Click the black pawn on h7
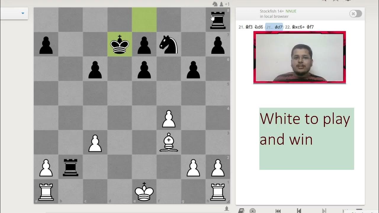The image size is (379, 213). [x=218, y=45]
